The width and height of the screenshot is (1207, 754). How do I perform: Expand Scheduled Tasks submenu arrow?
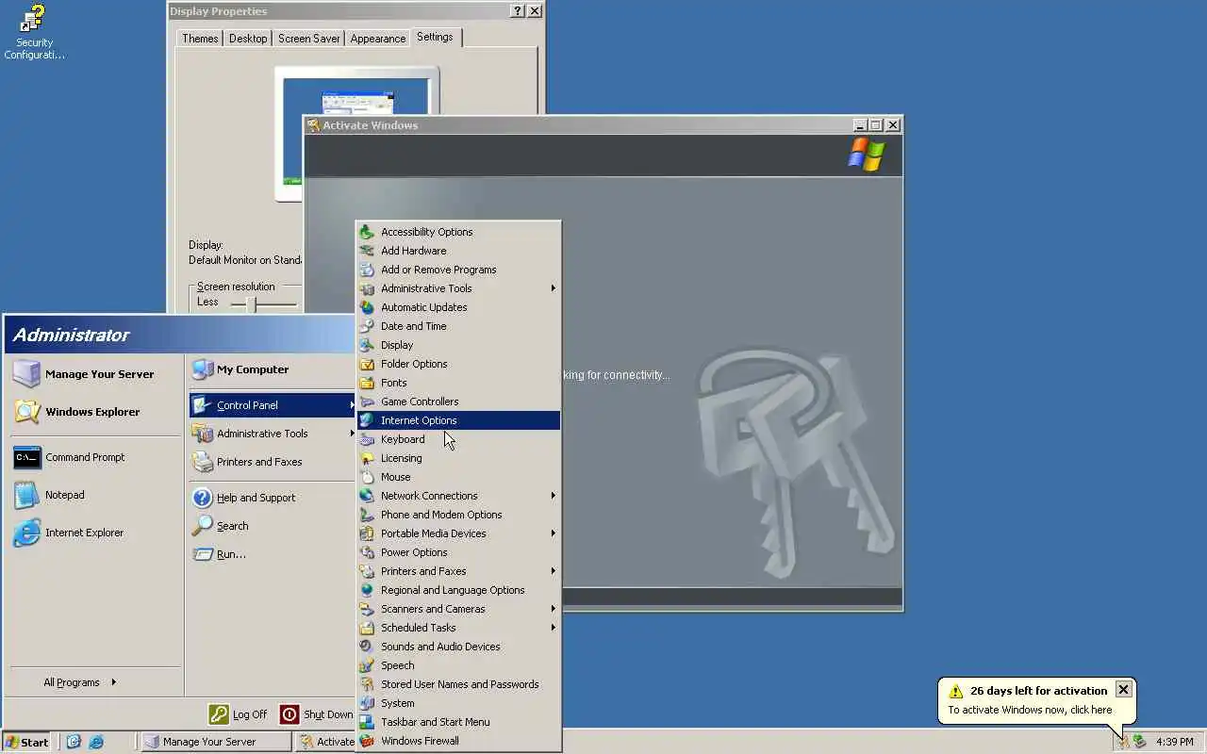click(x=554, y=628)
